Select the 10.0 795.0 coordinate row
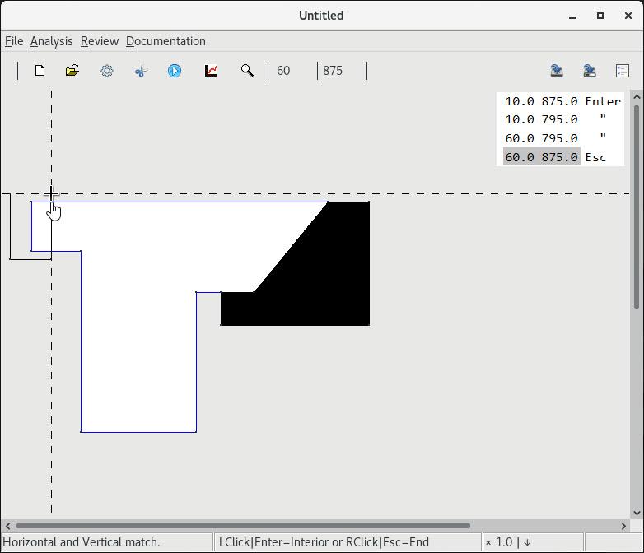 [x=541, y=119]
